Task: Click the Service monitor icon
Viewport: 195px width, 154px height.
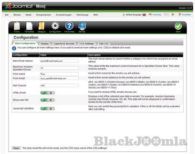Action: pyautogui.click(x=82, y=26)
